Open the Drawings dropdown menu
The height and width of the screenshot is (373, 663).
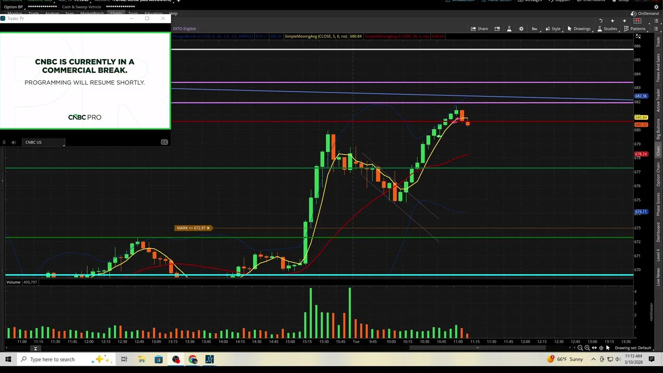[579, 28]
